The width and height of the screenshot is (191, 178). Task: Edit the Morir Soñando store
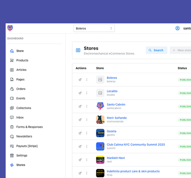80,120
